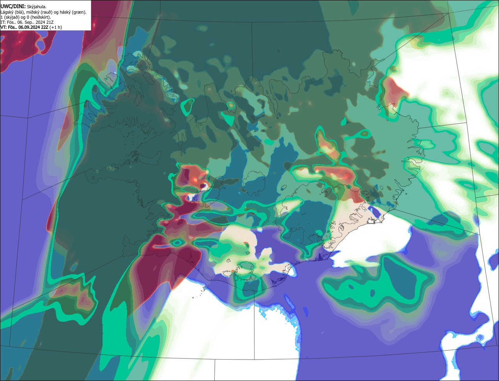Click the 'IT: Fös.. 06. Sep.. 2024 21Z' line
Viewport: 499px width, 381px height.
click(x=27, y=22)
